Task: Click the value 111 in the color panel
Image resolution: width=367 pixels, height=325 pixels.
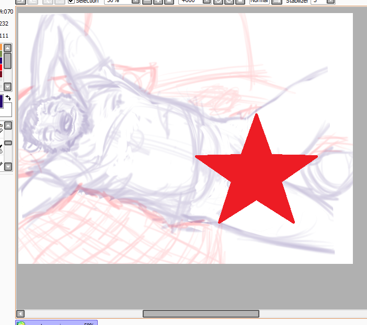Action: (x=4, y=36)
